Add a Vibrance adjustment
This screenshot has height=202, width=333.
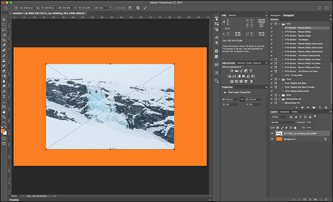coord(251,71)
